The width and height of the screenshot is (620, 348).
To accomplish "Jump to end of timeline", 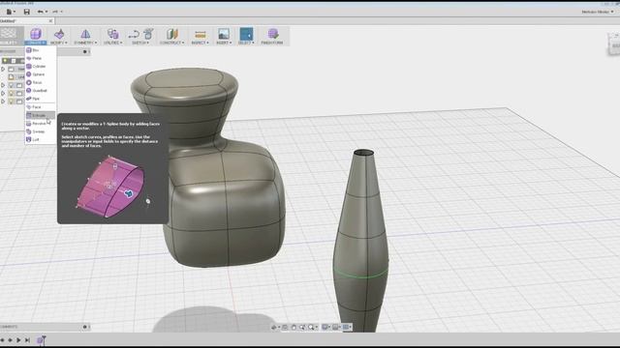I will tap(27, 340).
